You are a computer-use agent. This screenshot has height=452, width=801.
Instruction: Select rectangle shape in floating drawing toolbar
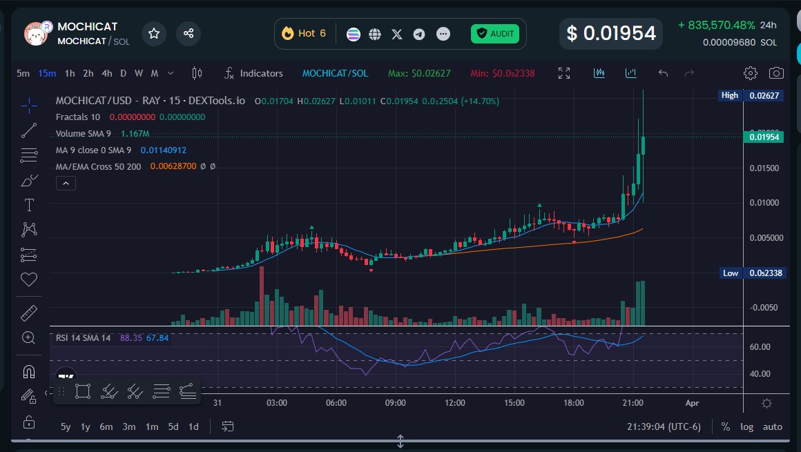click(83, 391)
